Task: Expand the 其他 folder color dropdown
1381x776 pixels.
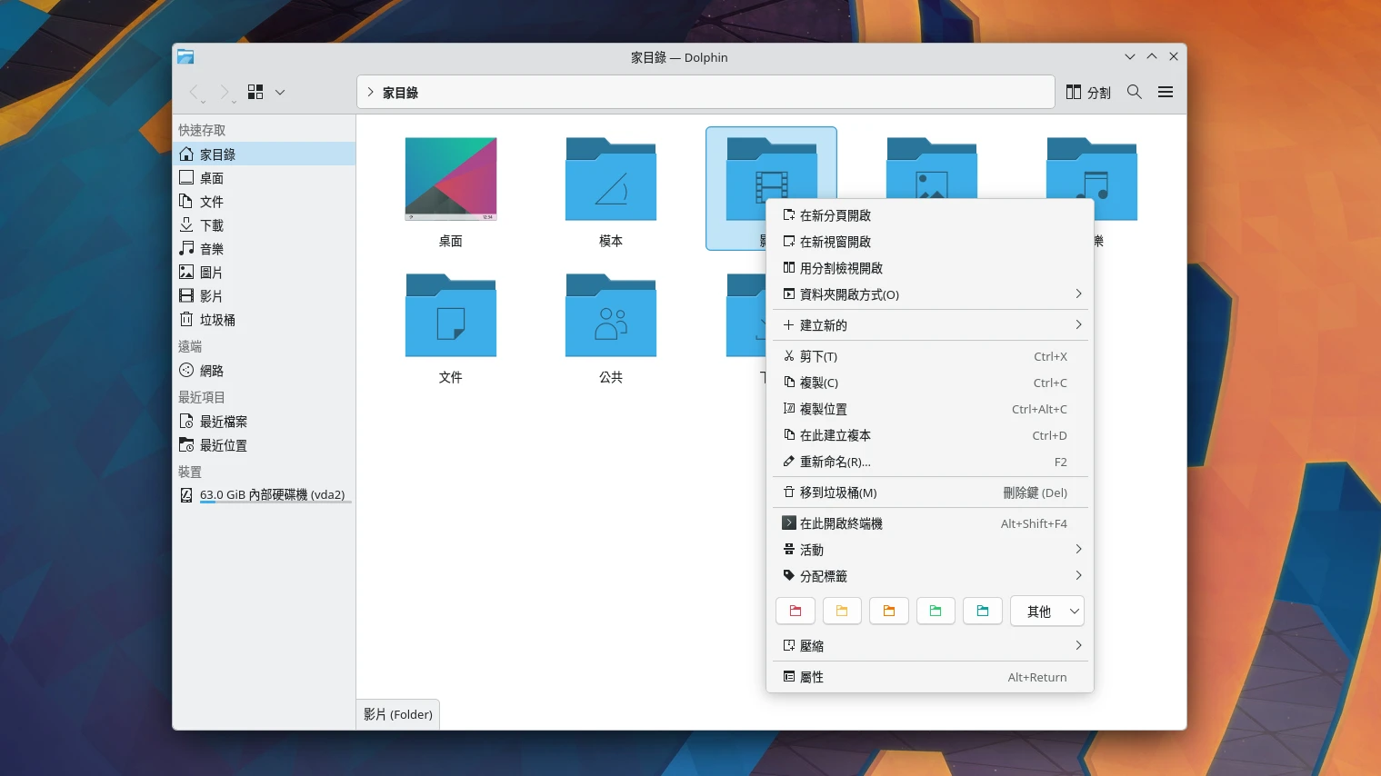Action: (1047, 612)
